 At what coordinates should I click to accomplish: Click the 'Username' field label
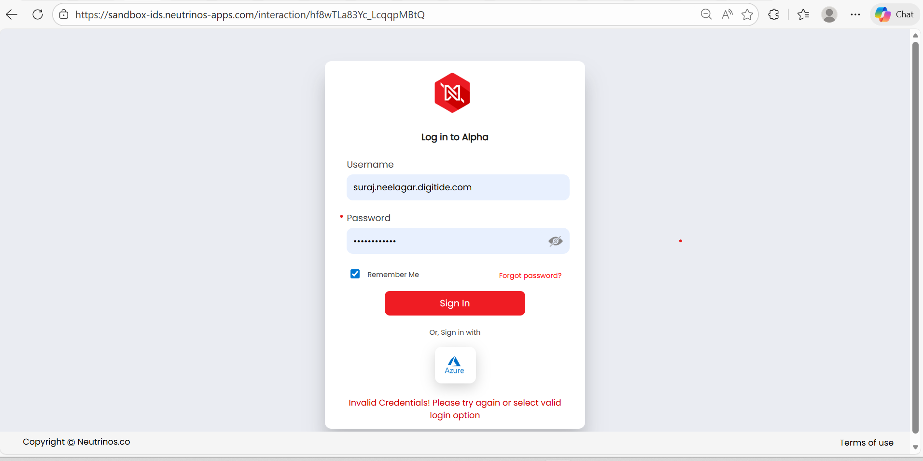[x=370, y=165]
